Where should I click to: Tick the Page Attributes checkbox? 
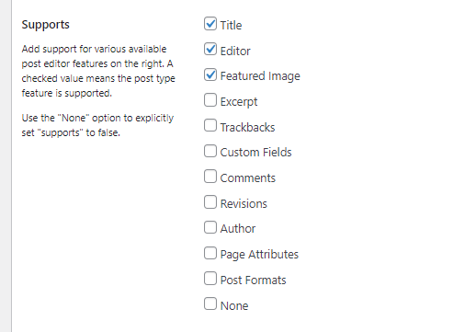tap(210, 253)
